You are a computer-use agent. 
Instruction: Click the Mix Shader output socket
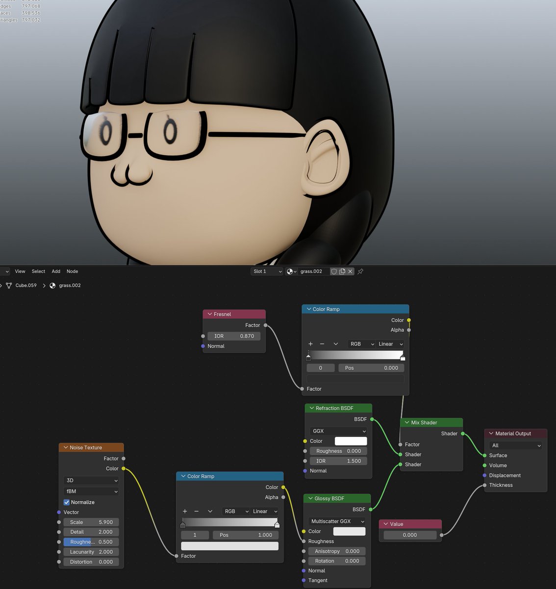[x=463, y=433]
